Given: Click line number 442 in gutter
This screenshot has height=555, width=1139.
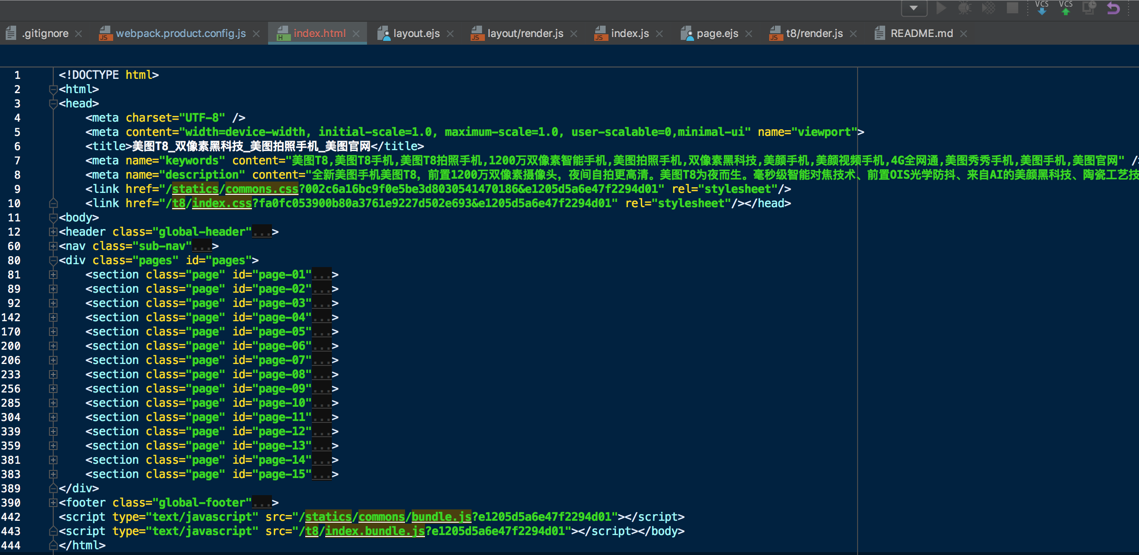Looking at the screenshot, I should pos(11,517).
